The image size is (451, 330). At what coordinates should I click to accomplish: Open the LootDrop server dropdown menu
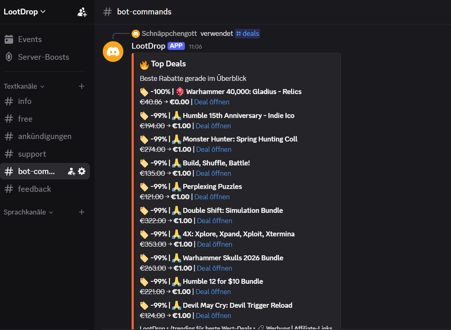coord(24,12)
